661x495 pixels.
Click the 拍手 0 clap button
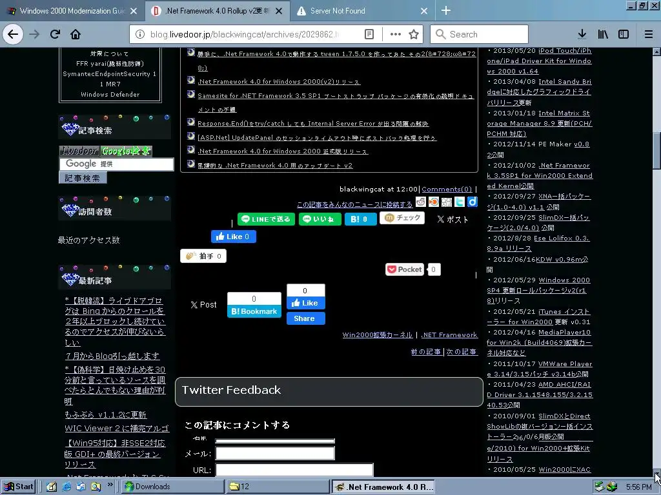(203, 256)
